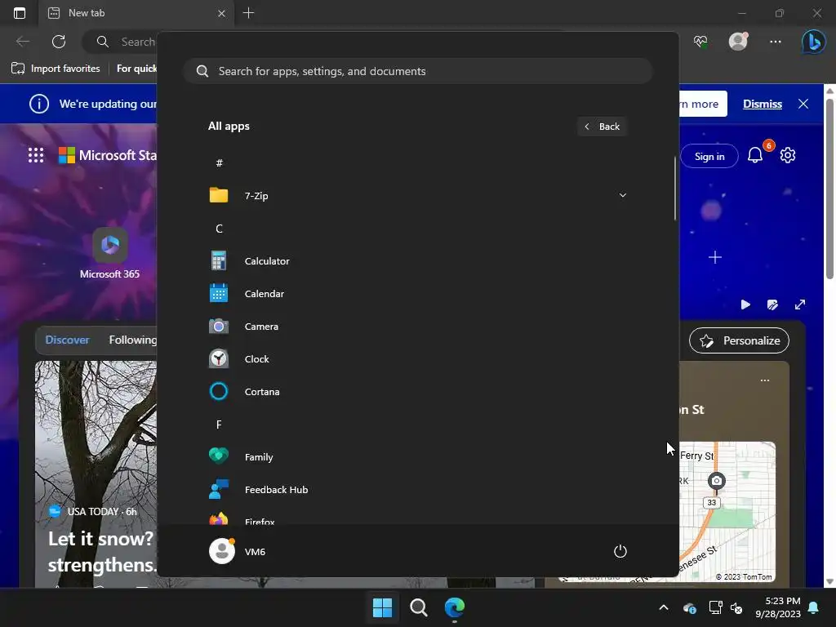Open the muted volume tray icon
Screen dimensions: 836x627
(736, 607)
